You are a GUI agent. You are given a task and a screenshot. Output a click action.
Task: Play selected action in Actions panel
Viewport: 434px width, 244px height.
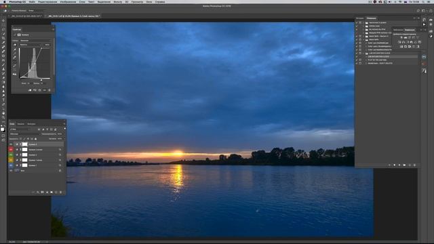click(399, 165)
